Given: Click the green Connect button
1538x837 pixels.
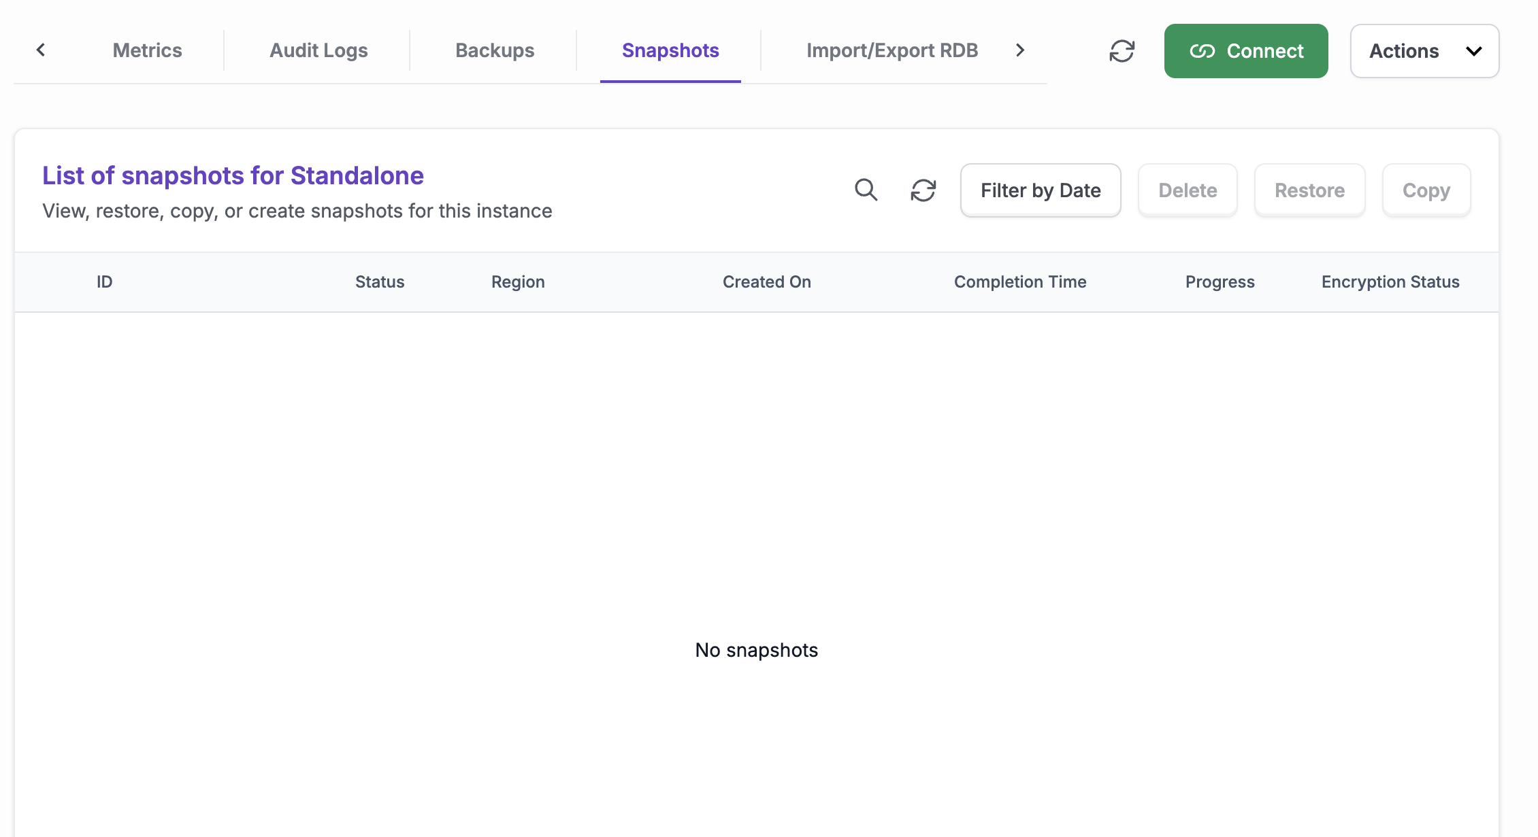Looking at the screenshot, I should [x=1246, y=51].
